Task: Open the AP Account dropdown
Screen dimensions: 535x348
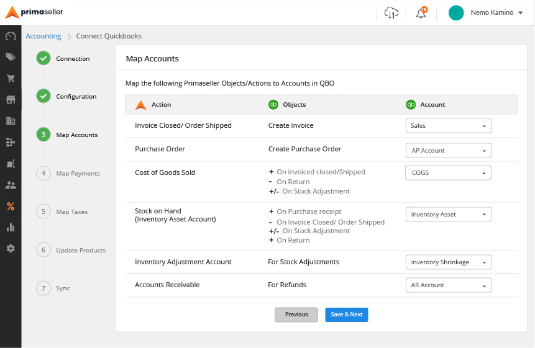Action: point(449,151)
